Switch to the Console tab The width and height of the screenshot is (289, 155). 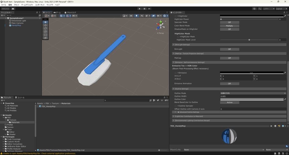20,98
